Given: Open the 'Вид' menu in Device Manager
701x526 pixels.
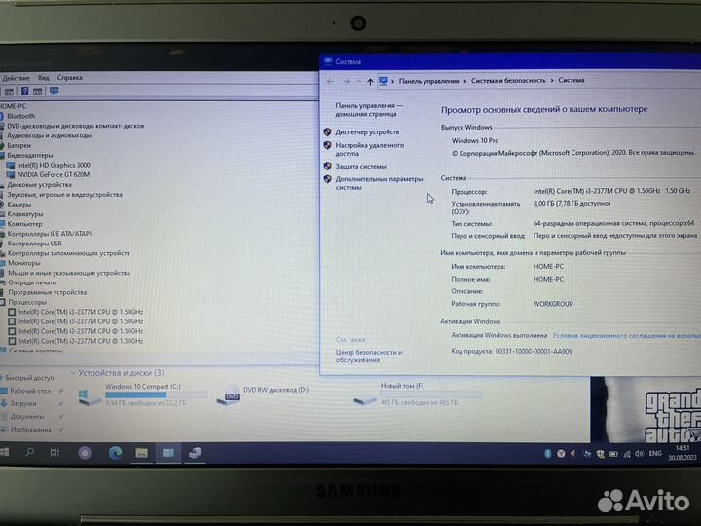Looking at the screenshot, I should [44, 77].
